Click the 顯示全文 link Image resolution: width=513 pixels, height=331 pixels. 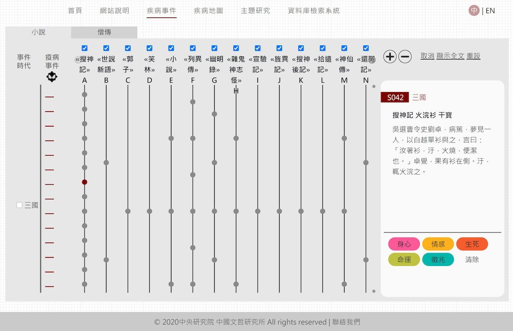[x=450, y=56]
